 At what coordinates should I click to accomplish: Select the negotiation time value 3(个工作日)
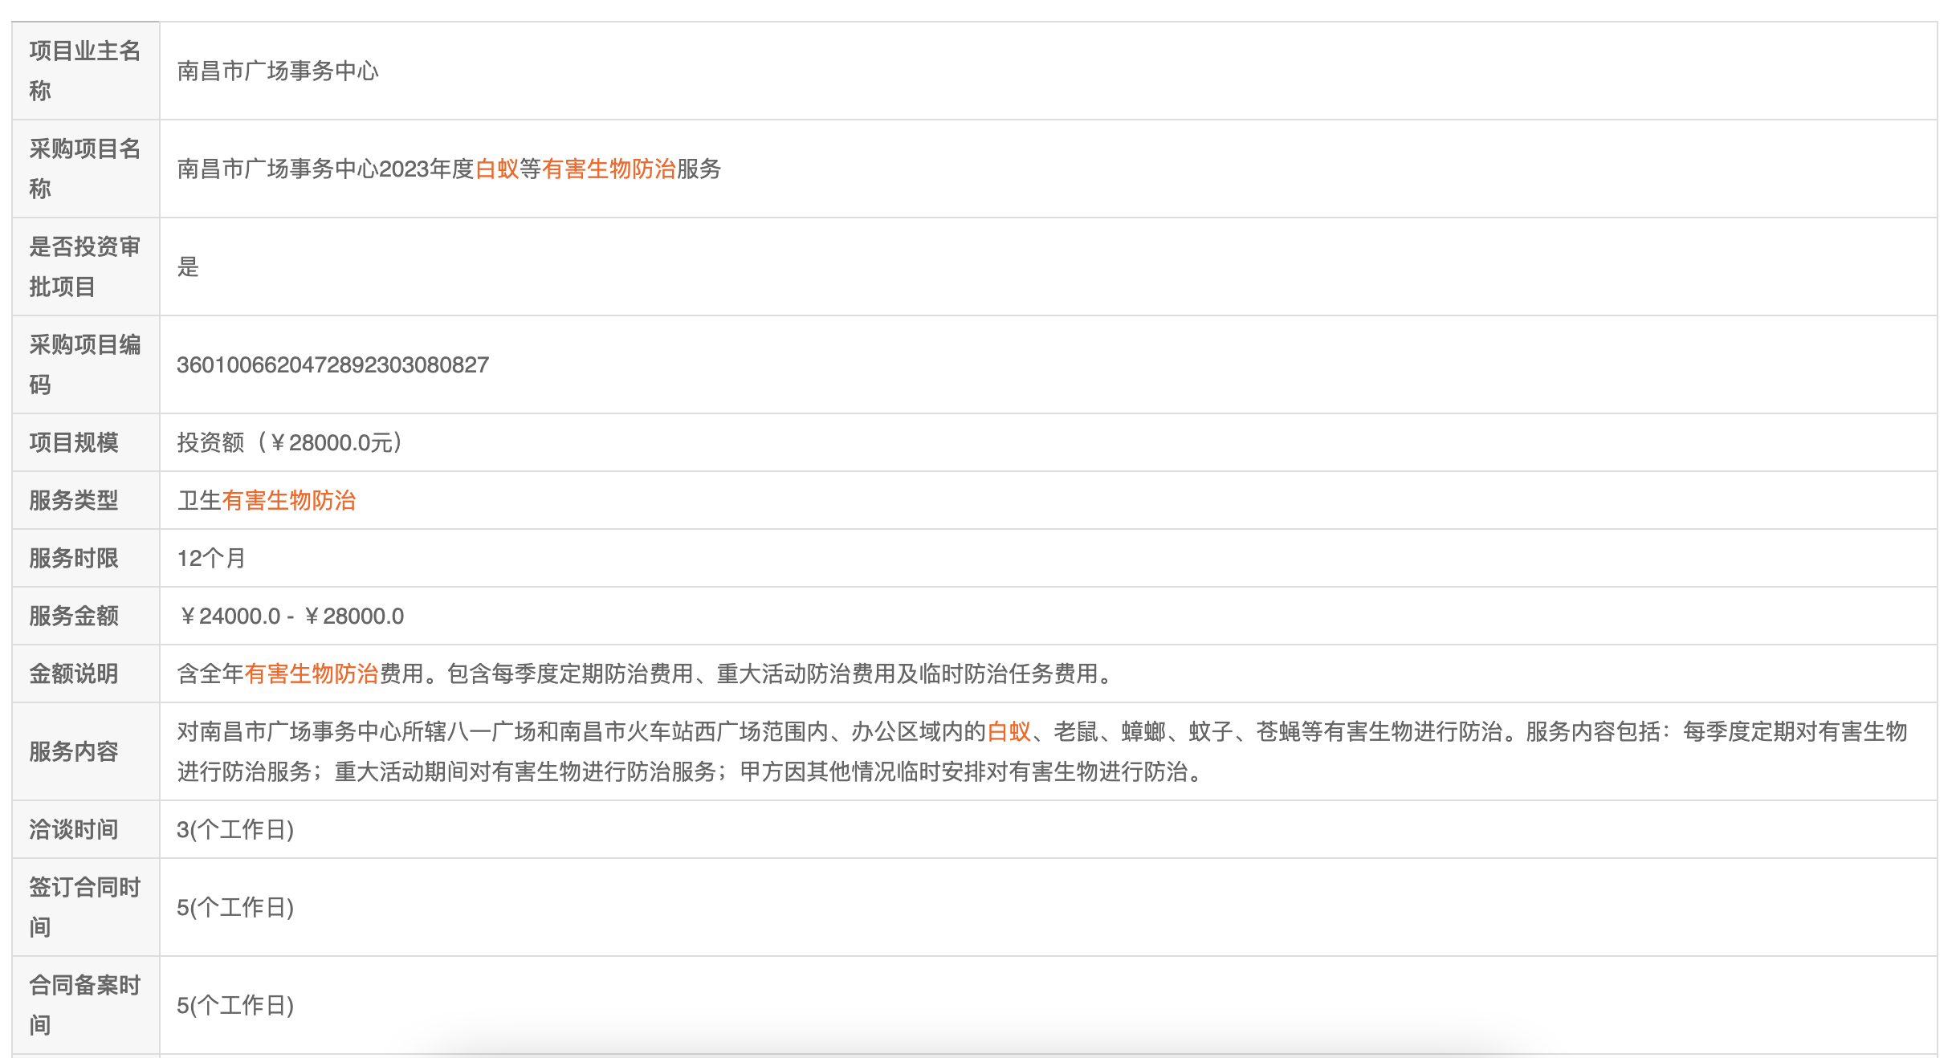[x=235, y=829]
